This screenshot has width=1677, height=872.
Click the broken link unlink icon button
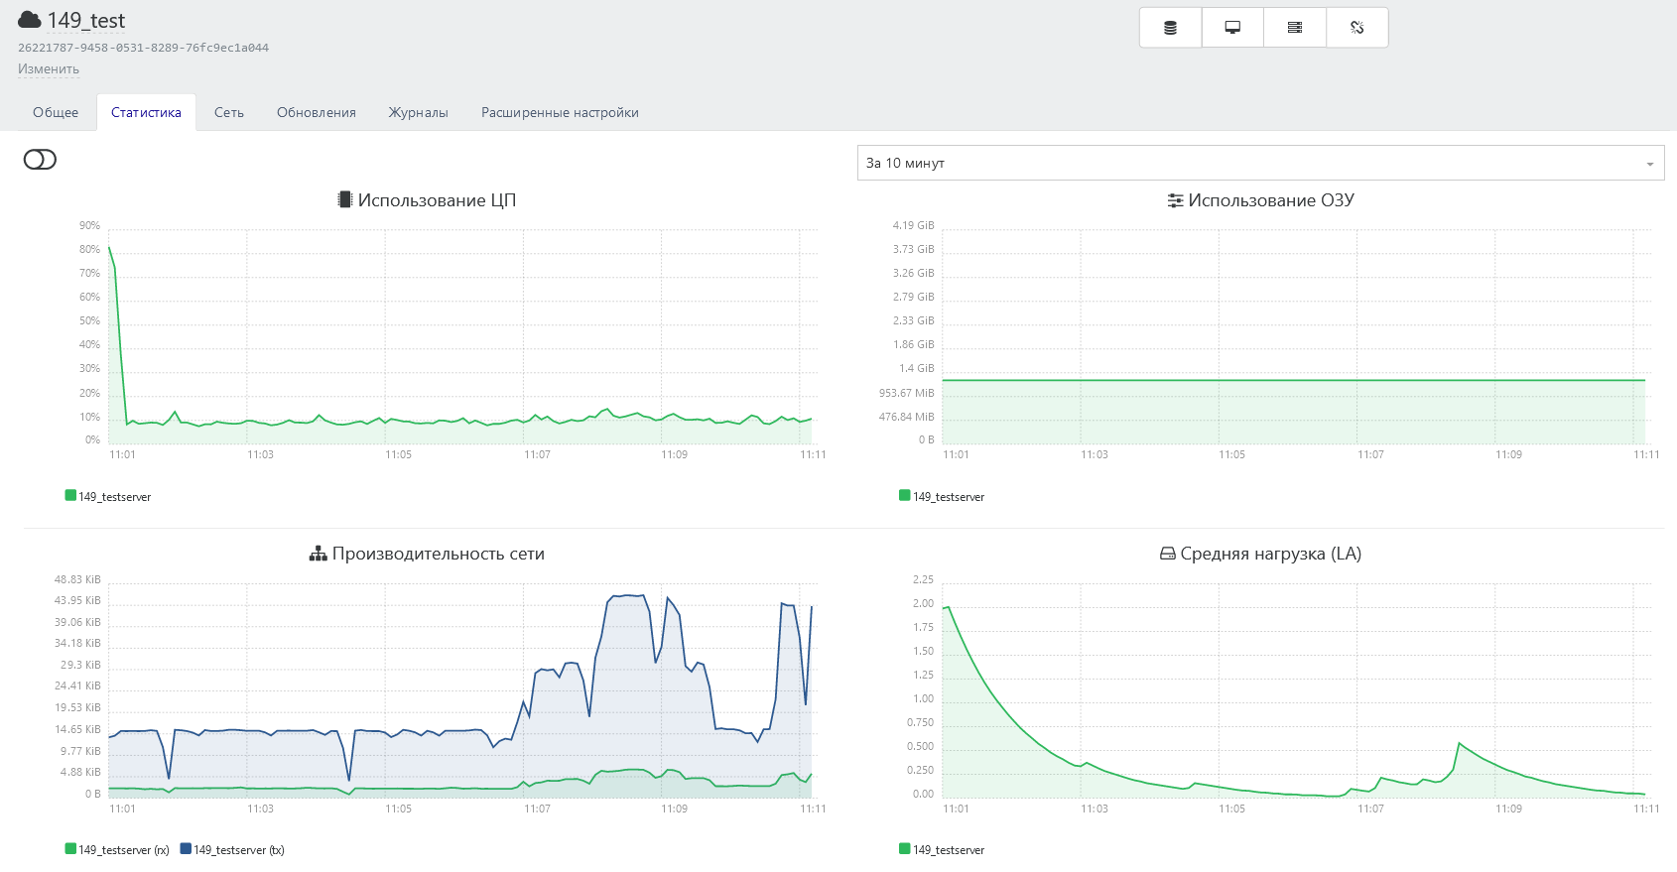[x=1357, y=28]
